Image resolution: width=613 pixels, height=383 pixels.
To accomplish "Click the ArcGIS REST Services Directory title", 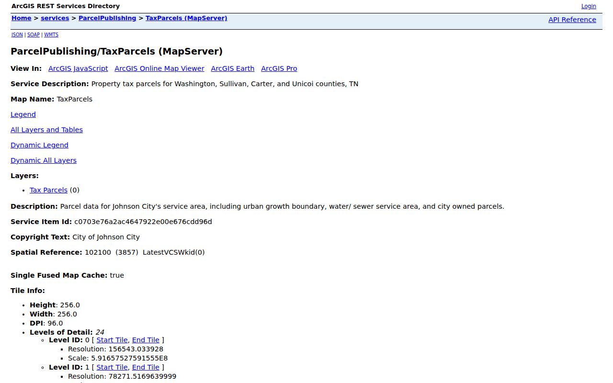I will (x=66, y=6).
